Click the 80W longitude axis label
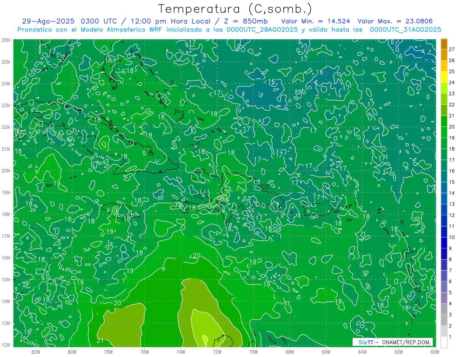The width and height of the screenshot is (462, 357). 72,351
